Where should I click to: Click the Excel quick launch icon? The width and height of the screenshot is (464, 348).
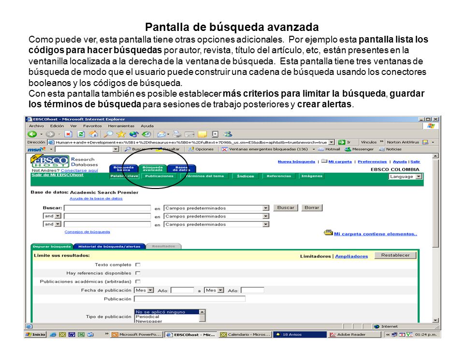coord(81,334)
